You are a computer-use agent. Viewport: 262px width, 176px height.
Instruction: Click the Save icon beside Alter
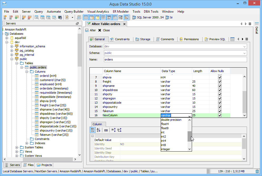[x=87, y=30]
